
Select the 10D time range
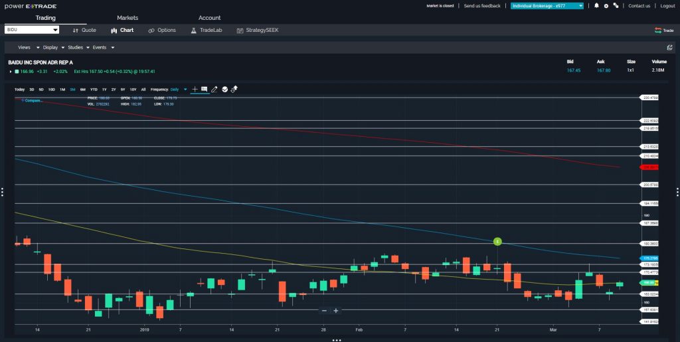[x=52, y=89]
